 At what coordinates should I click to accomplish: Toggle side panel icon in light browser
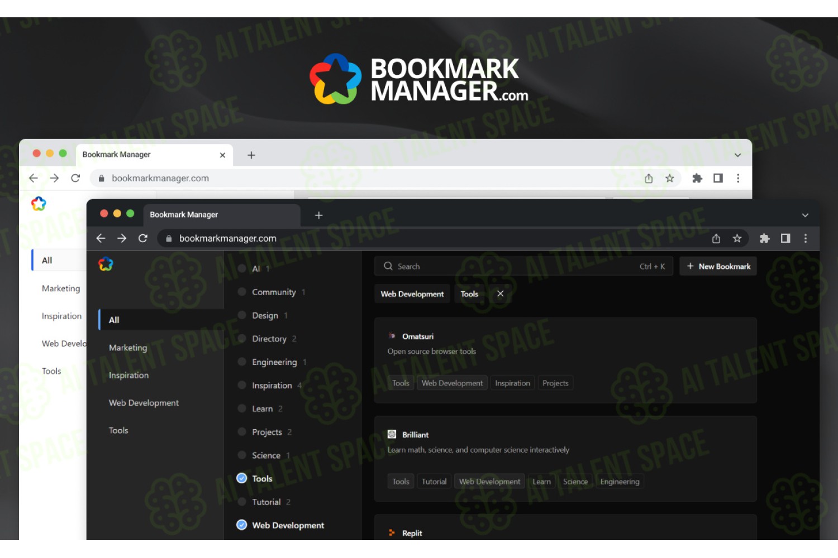coord(718,178)
